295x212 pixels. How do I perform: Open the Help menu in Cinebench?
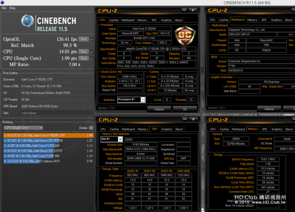12,8
